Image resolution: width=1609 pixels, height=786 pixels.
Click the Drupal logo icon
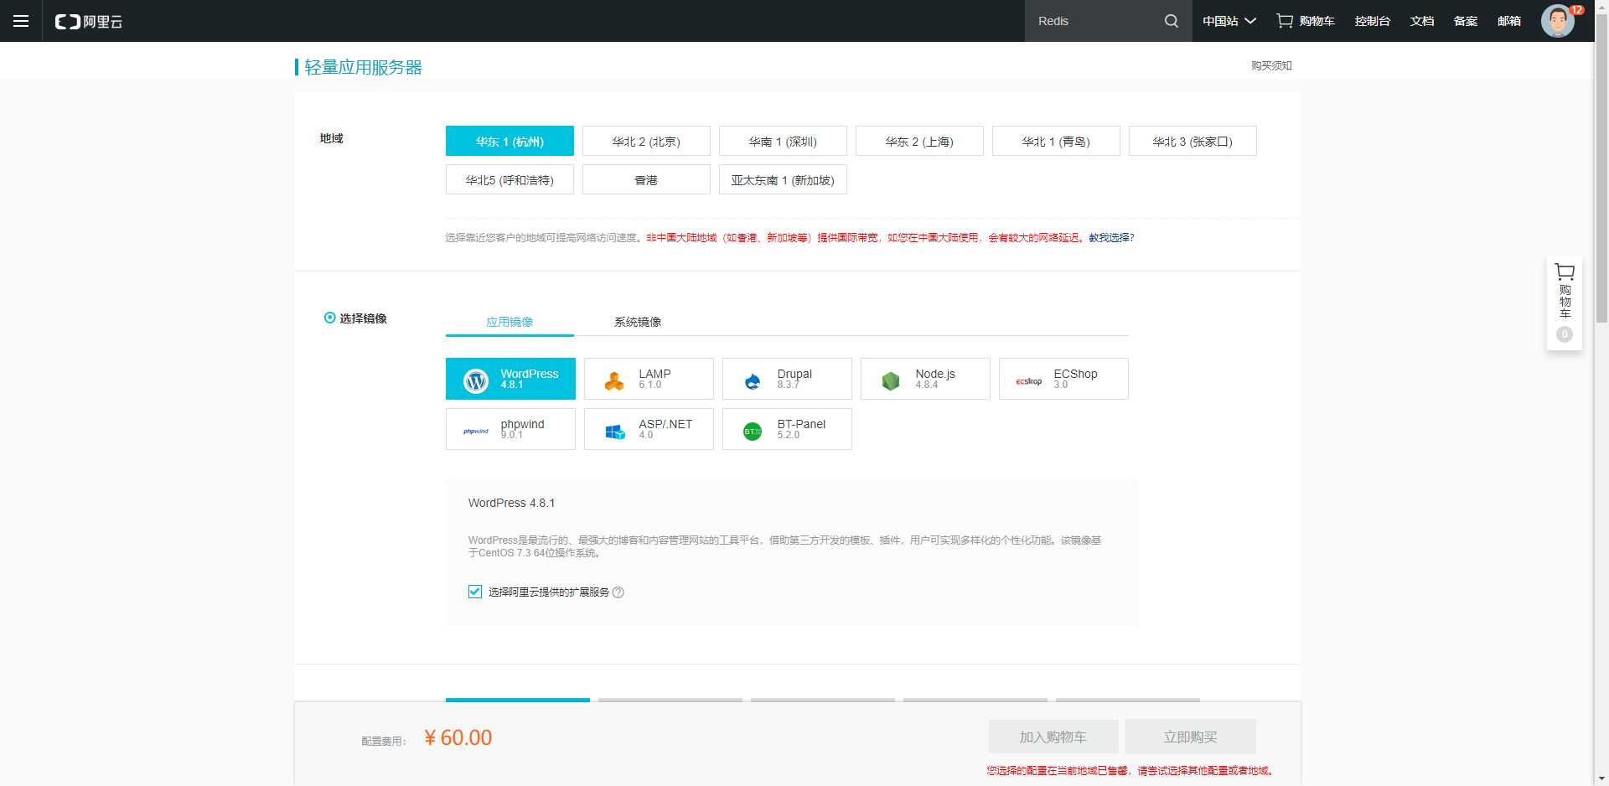753,381
